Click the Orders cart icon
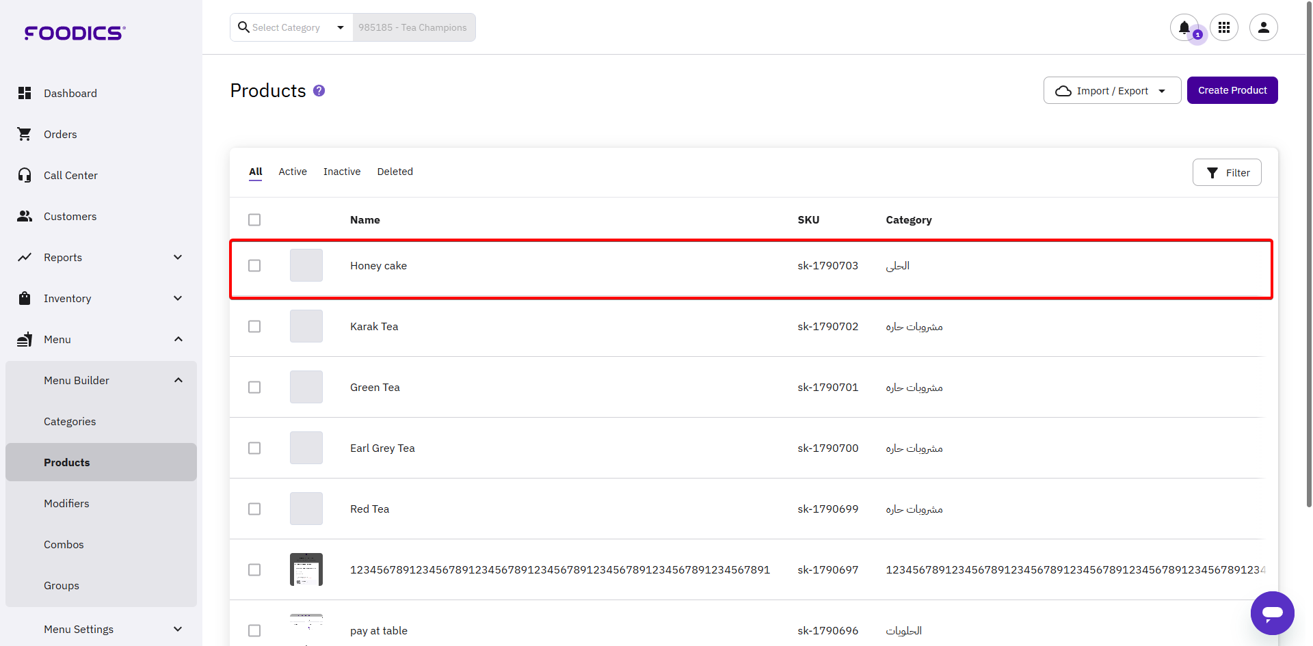This screenshot has height=646, width=1313. tap(25, 134)
